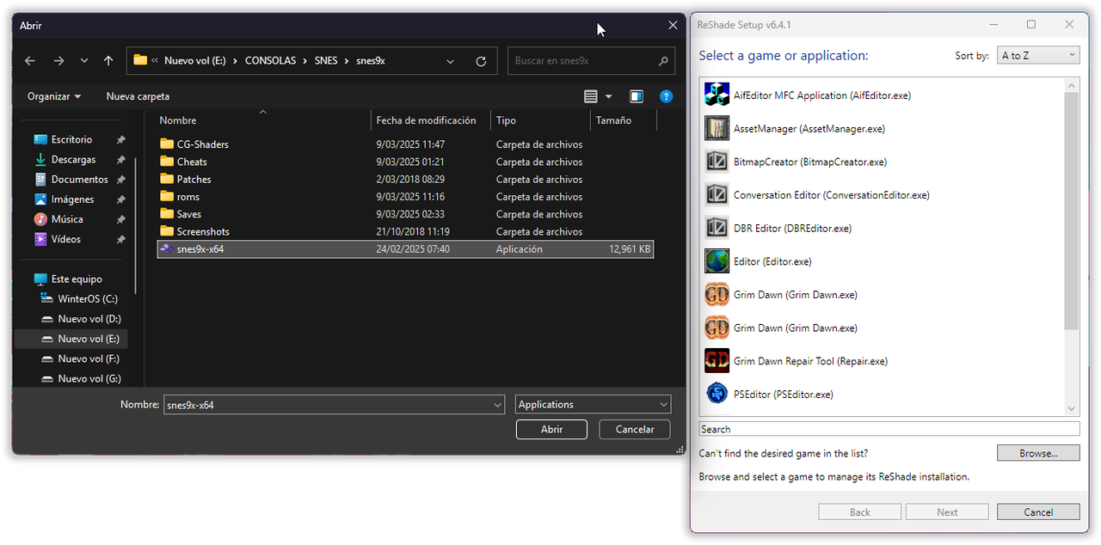Open recent locations dropdown arrow
The width and height of the screenshot is (1101, 545).
coord(84,61)
